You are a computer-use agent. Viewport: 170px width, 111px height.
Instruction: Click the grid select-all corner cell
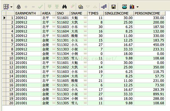coord(4,13)
